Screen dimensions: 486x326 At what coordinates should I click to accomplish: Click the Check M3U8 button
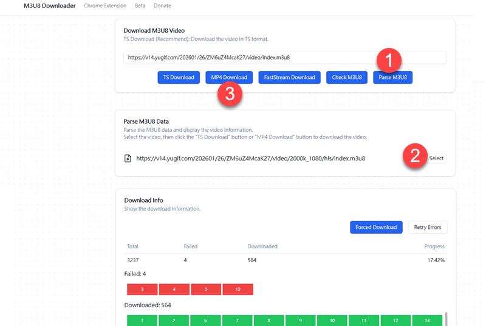tap(347, 77)
